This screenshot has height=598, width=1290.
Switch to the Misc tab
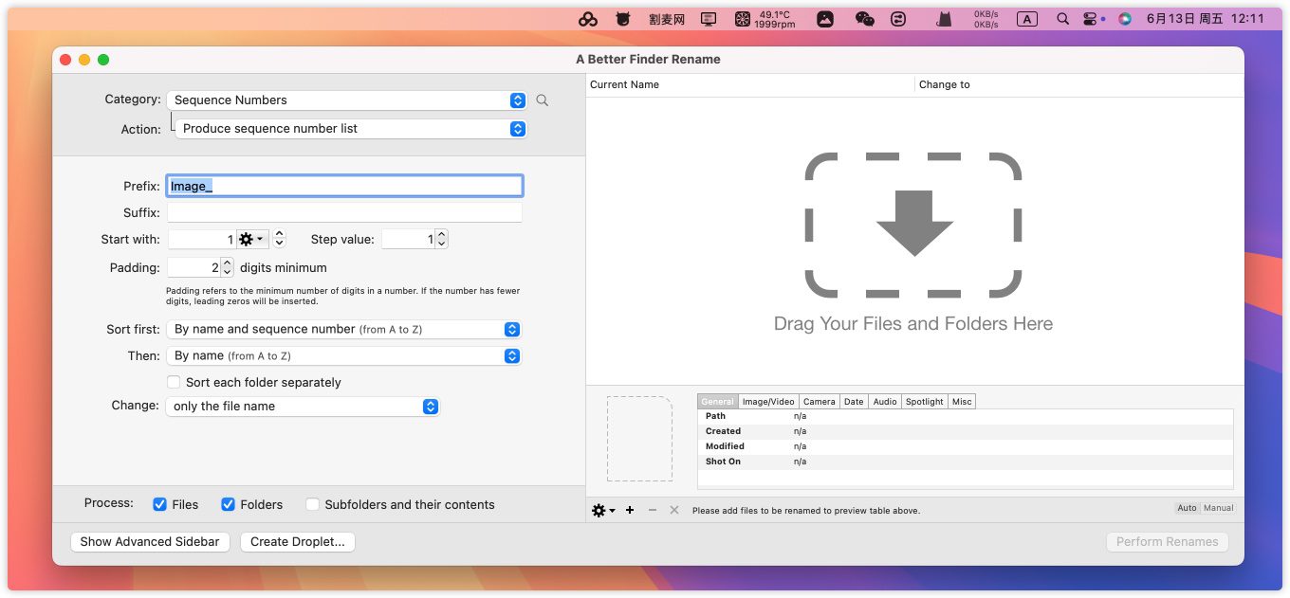(x=962, y=402)
